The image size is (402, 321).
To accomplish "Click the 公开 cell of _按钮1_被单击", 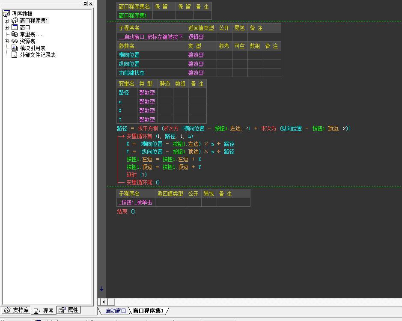I will (x=194, y=202).
